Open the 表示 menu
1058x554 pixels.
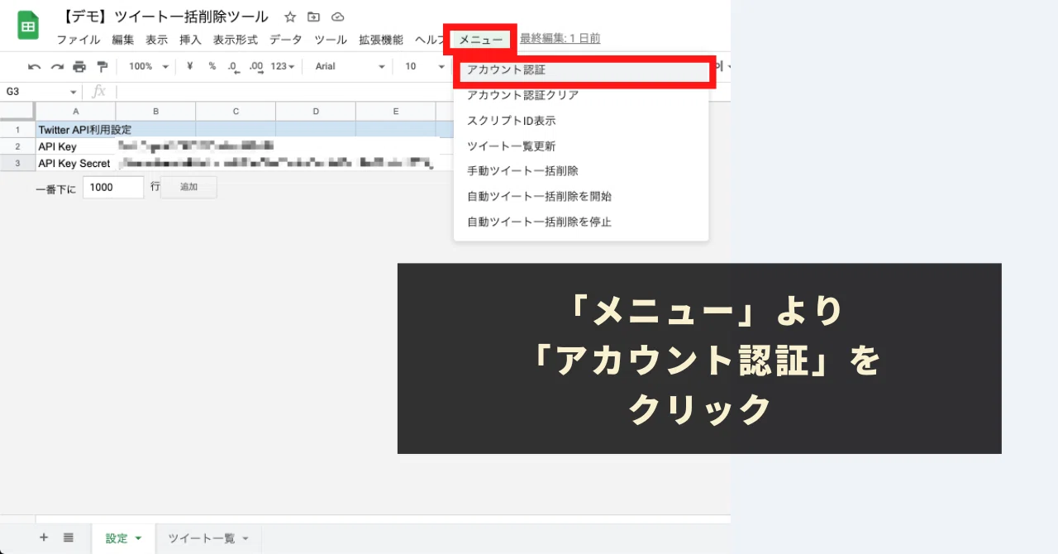(157, 39)
